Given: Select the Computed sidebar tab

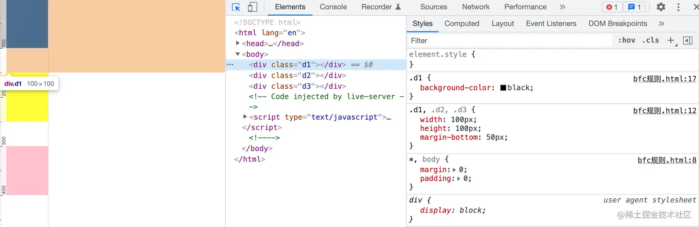Looking at the screenshot, I should (x=462, y=24).
